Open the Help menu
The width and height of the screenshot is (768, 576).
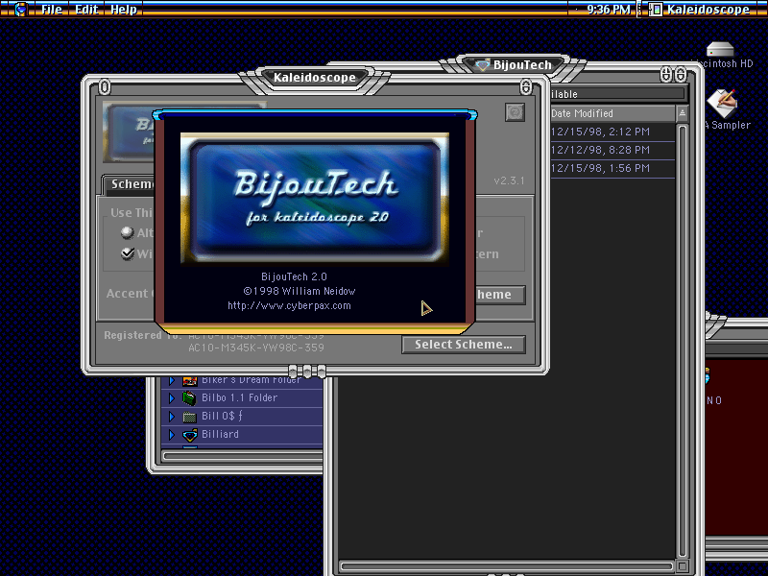[124, 10]
